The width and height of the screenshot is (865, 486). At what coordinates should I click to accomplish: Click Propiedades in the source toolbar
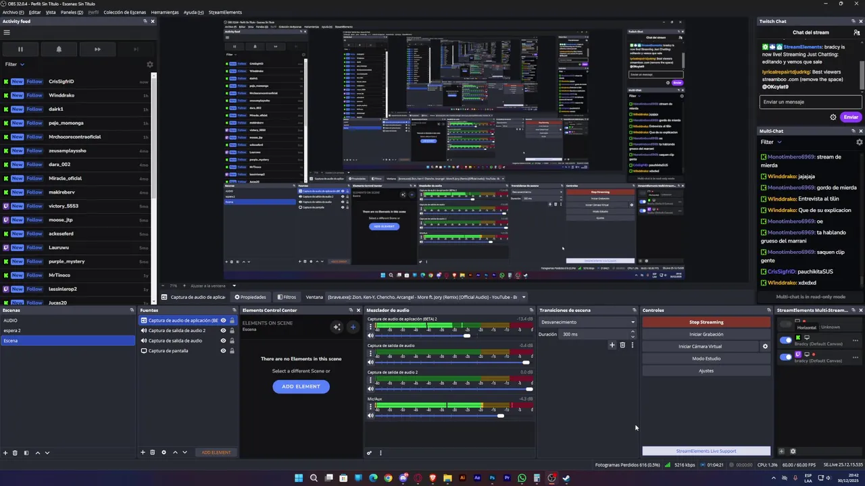tap(250, 297)
